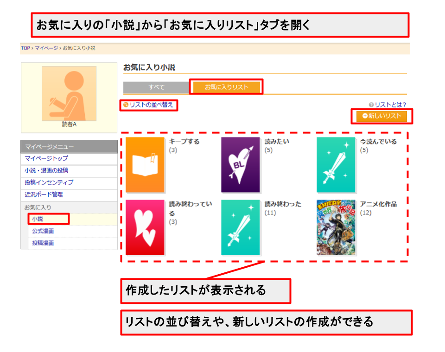This screenshot has height=352, width=445.
Task: Click the orange book icon for キープする list
Action: [146, 165]
